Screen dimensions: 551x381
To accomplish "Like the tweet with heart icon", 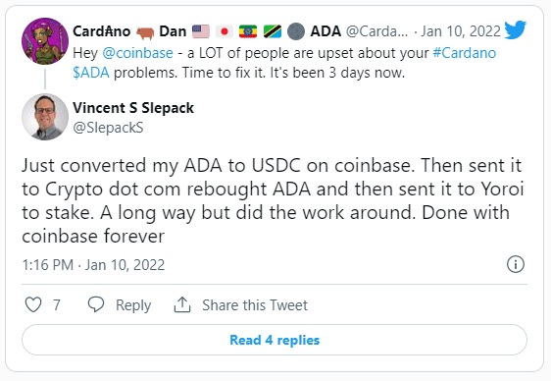I will [x=33, y=304].
